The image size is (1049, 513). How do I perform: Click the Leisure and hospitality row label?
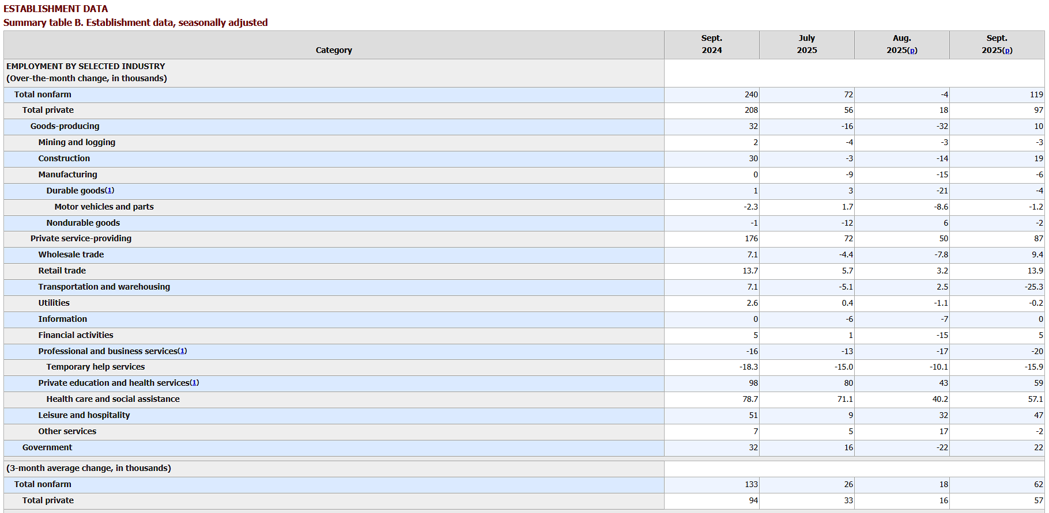pyautogui.click(x=84, y=415)
